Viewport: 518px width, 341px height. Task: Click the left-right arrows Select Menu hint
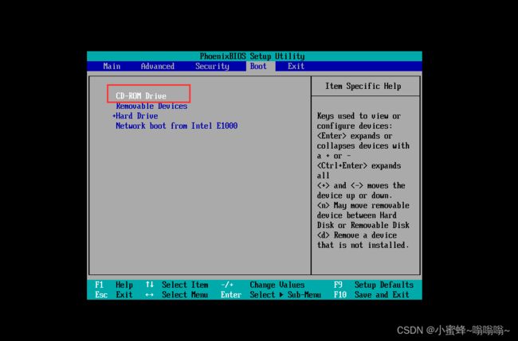pos(177,295)
